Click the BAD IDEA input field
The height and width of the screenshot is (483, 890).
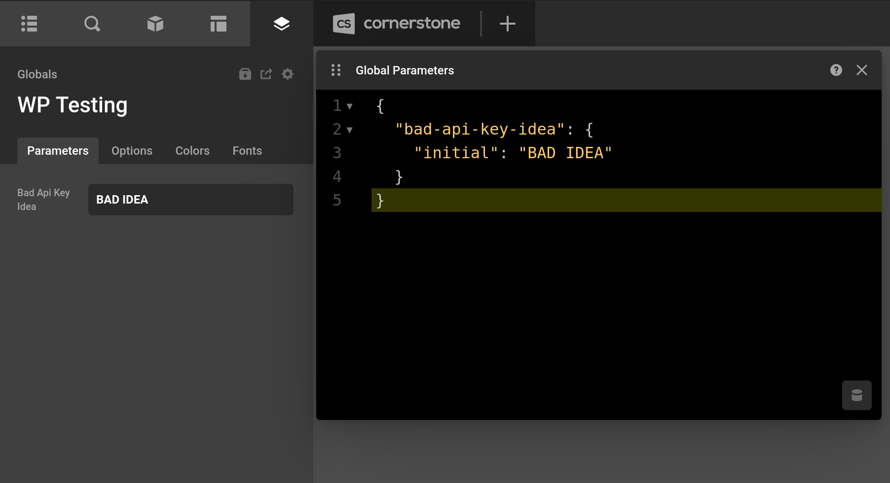tap(190, 200)
